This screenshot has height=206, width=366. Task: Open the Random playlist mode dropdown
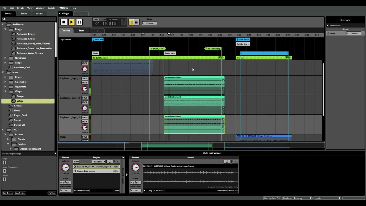99,162
